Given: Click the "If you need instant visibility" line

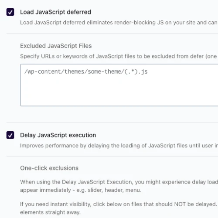Looking at the screenshot, I should 119,204.
